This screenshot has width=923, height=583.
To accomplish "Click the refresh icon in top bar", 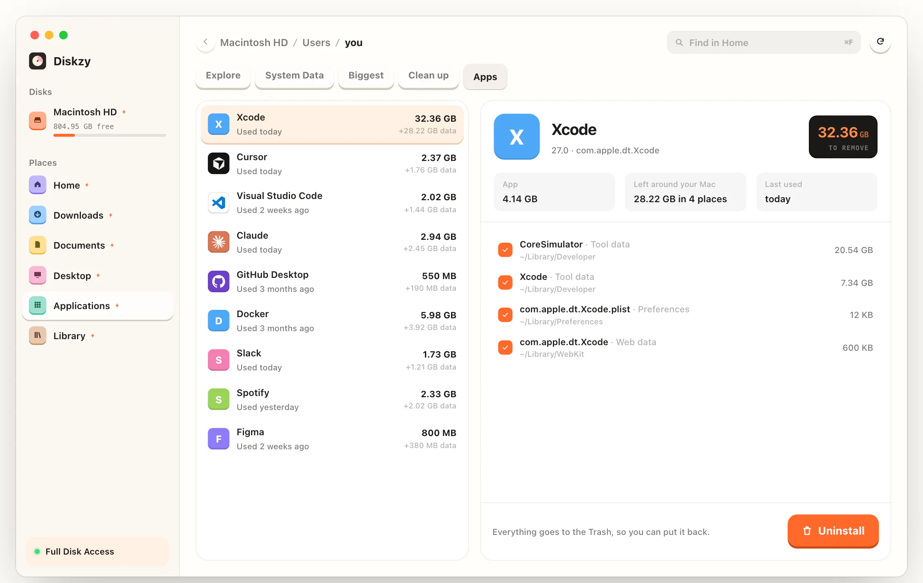I will coord(880,42).
